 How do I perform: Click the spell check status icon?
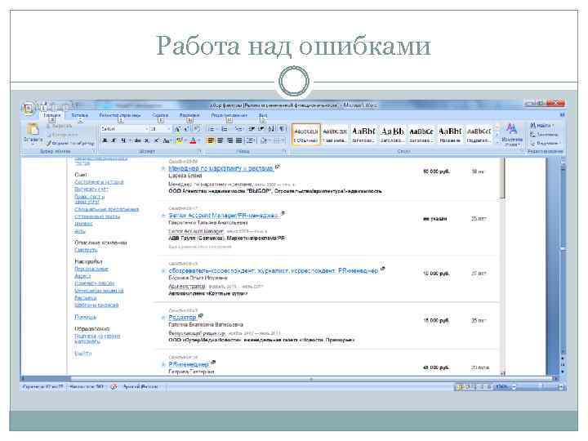(x=114, y=386)
